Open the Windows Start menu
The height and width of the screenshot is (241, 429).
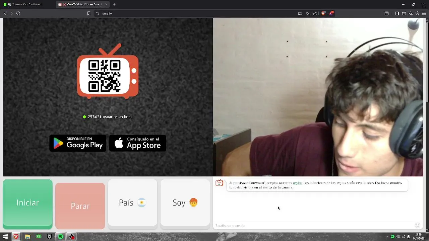[5, 237]
